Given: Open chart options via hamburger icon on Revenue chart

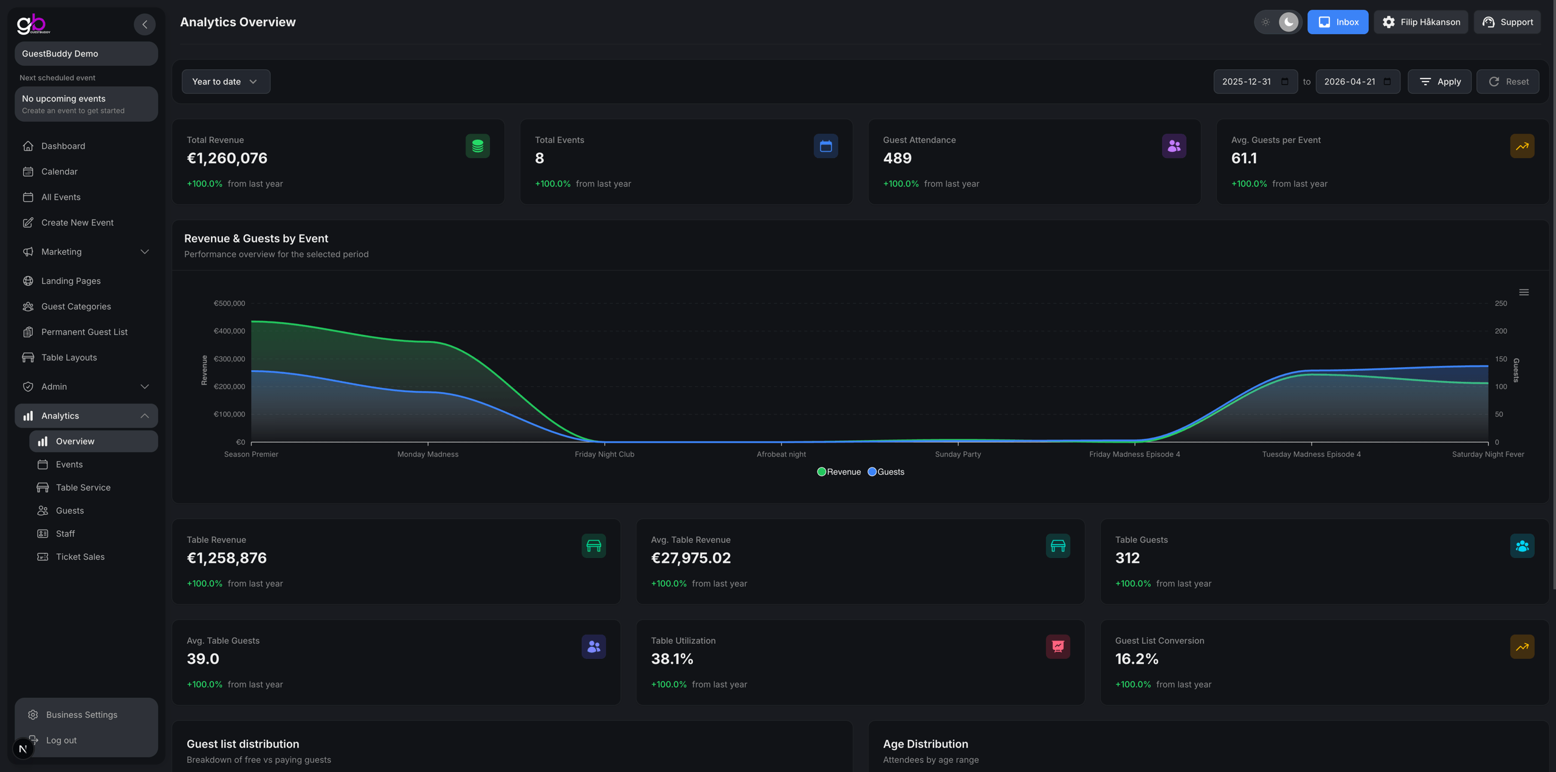Looking at the screenshot, I should click(x=1524, y=292).
